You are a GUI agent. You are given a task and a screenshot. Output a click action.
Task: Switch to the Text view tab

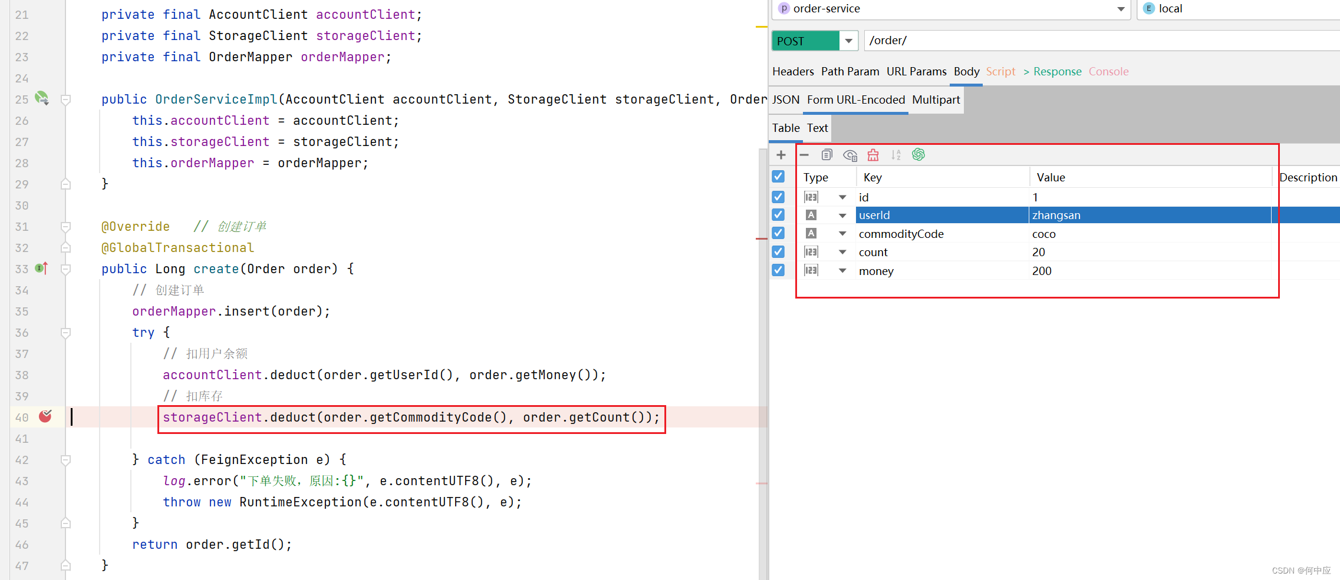click(817, 128)
